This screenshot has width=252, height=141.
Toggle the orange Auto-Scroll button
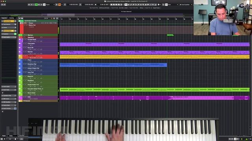click(x=59, y=5)
